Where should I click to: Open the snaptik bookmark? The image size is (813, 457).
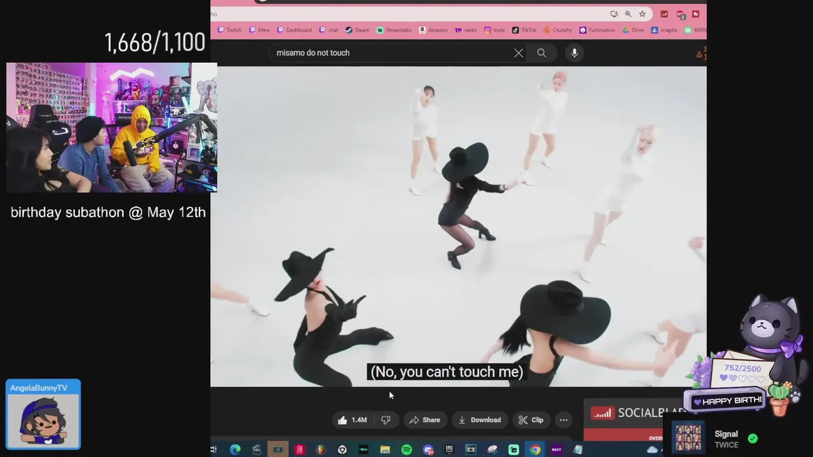pos(664,30)
